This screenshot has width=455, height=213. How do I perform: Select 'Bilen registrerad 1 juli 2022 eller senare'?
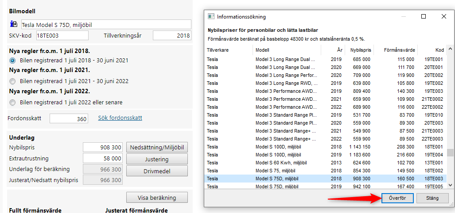tap(12, 102)
